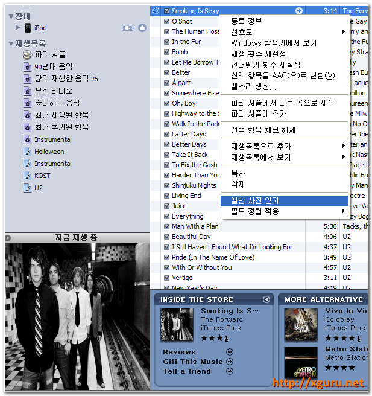Open the 파티 셔플 playlist icon

click(27, 54)
